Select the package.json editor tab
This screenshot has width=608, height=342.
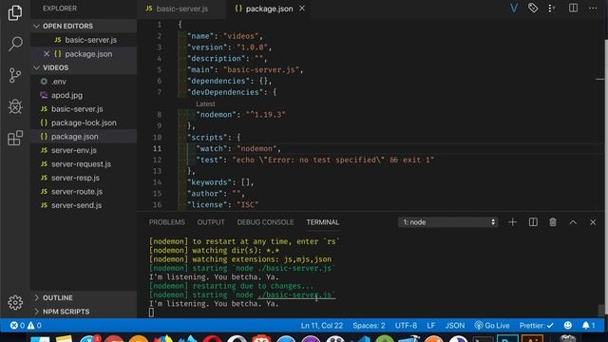tap(269, 9)
